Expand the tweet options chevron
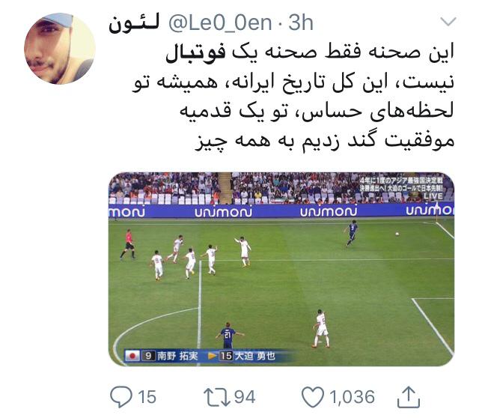Image resolution: width=479 pixels, height=418 pixels. tap(448, 22)
